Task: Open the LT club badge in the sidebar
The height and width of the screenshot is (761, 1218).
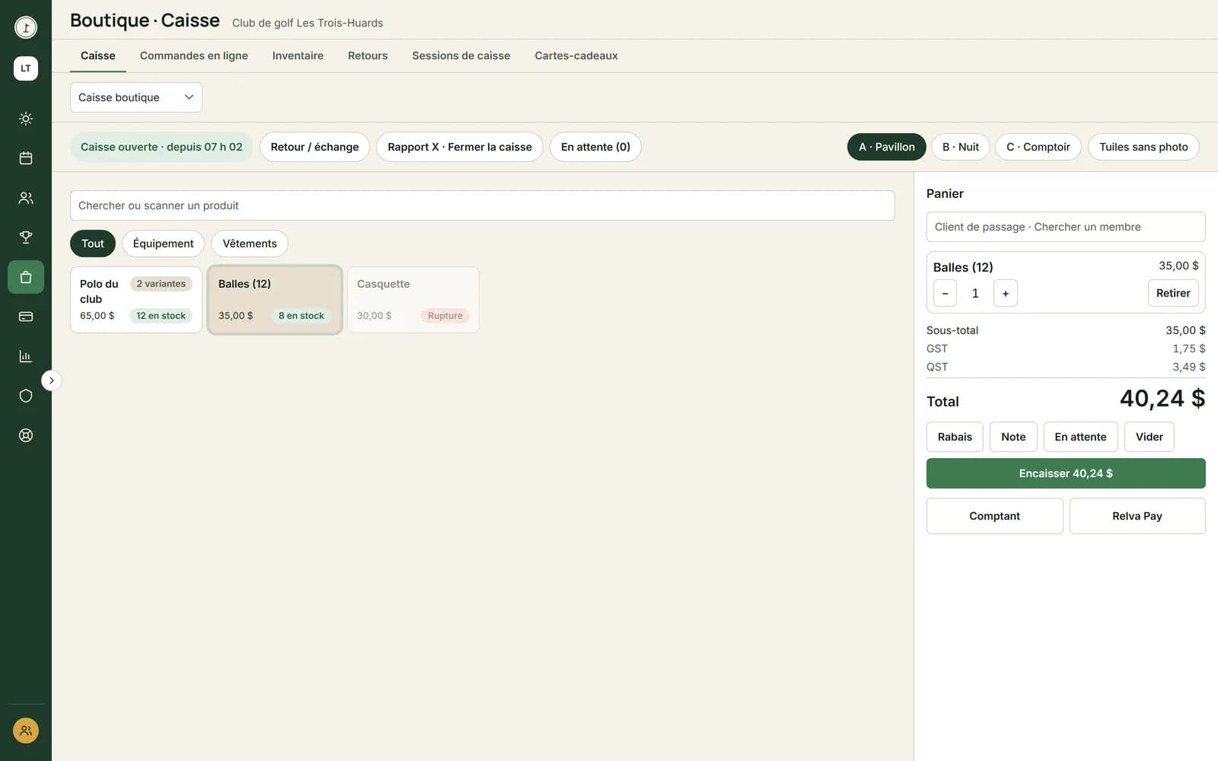Action: click(x=26, y=68)
